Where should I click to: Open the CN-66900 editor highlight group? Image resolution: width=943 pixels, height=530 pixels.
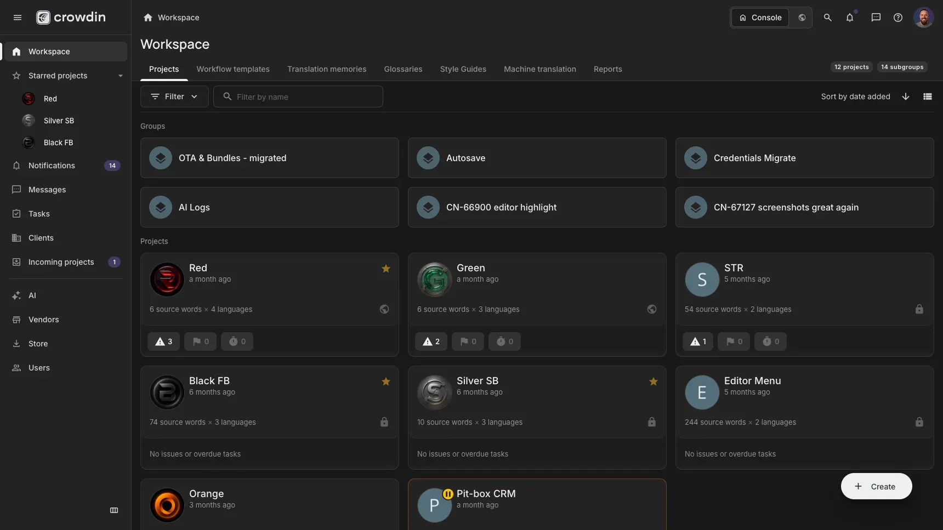[537, 207]
